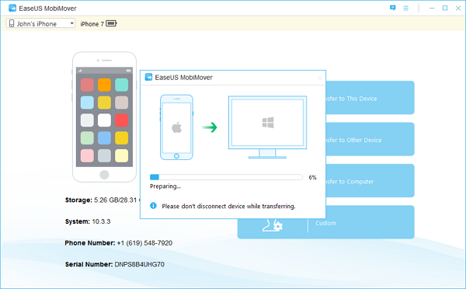Click the Windows computer monitor illustration
This screenshot has width=466, height=289.
click(267, 127)
